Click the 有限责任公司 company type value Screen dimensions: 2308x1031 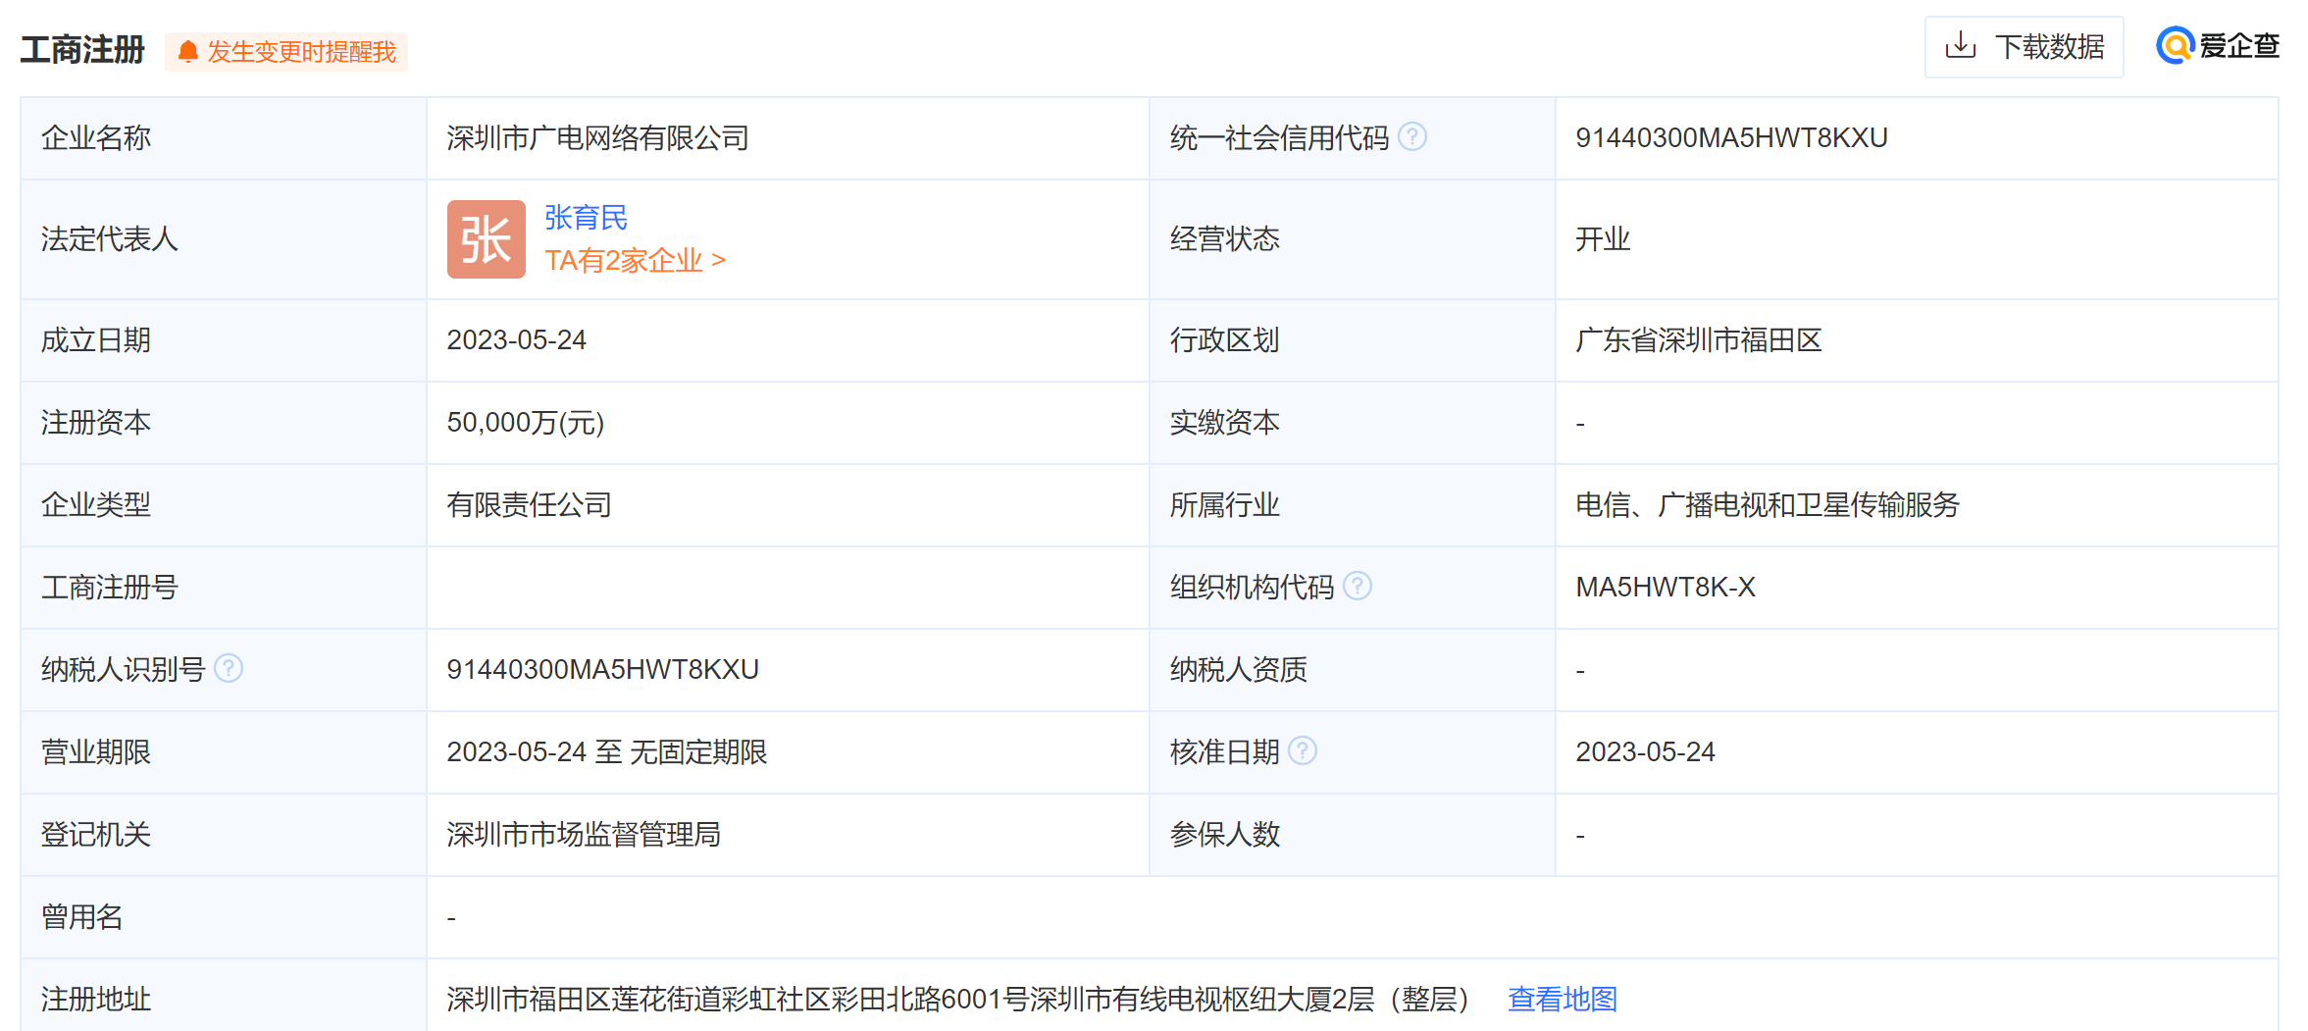click(529, 504)
